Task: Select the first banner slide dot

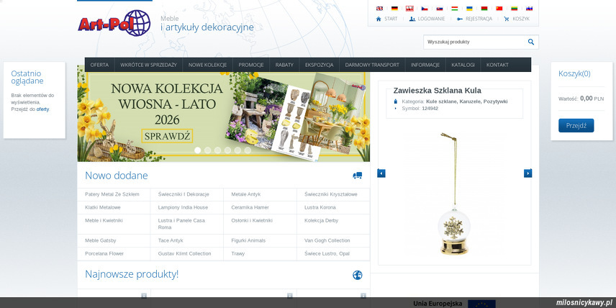Action: pyautogui.click(x=198, y=150)
